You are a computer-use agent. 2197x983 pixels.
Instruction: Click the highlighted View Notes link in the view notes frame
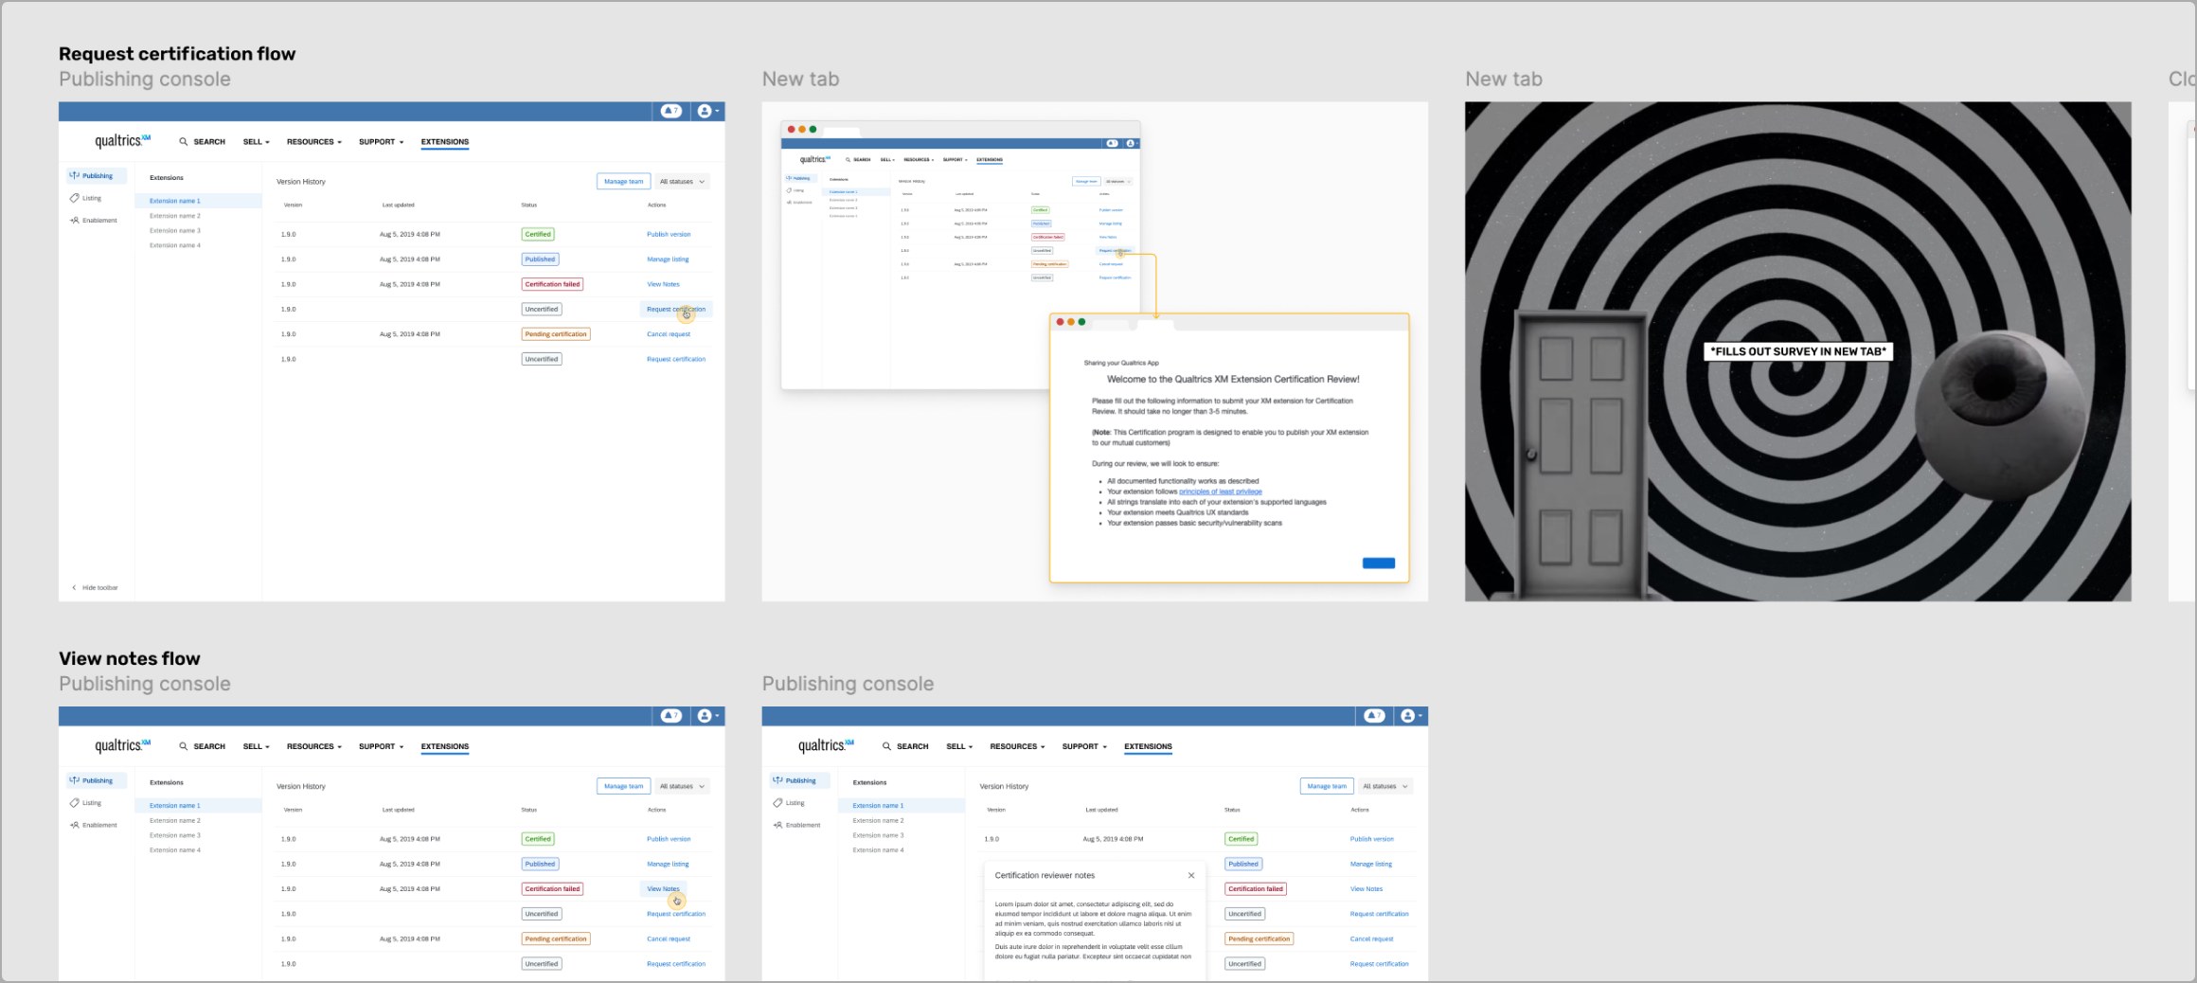(x=664, y=889)
